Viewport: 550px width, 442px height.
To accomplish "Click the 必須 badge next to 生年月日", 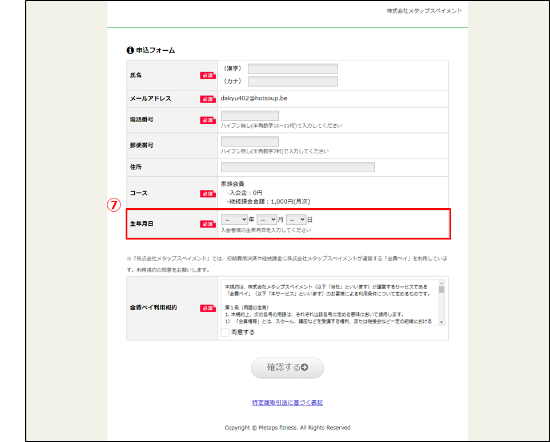I will click(207, 224).
